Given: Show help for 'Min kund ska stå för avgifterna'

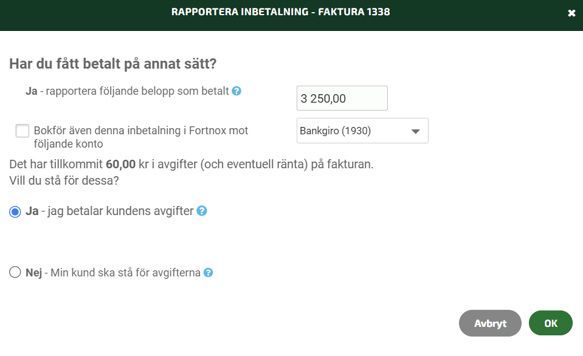Looking at the screenshot, I should click(x=208, y=273).
